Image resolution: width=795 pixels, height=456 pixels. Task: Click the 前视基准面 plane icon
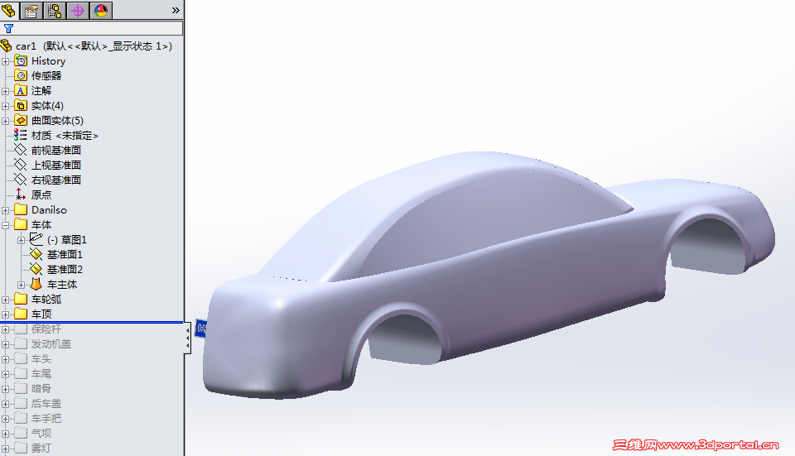pyautogui.click(x=21, y=150)
